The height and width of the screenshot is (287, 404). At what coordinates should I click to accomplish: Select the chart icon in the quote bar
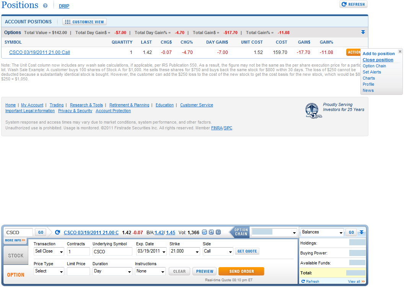coord(204,232)
